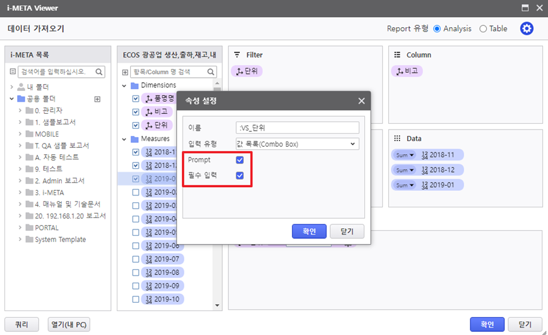Click tree icon left of i-META search

pyautogui.click(x=13, y=72)
